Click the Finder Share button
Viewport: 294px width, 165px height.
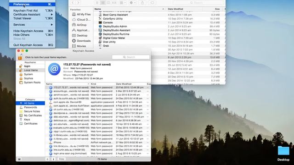pyautogui.click(x=142, y=3)
